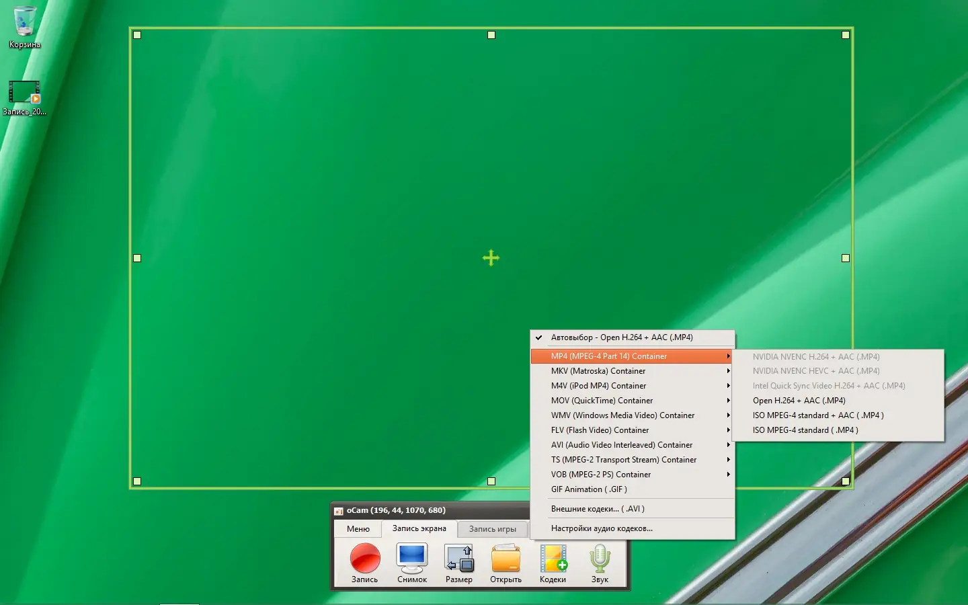This screenshot has height=605, width=968.
Task: Select MP4 (MPEG-4 Part 14) Container entry
Action: tap(632, 356)
